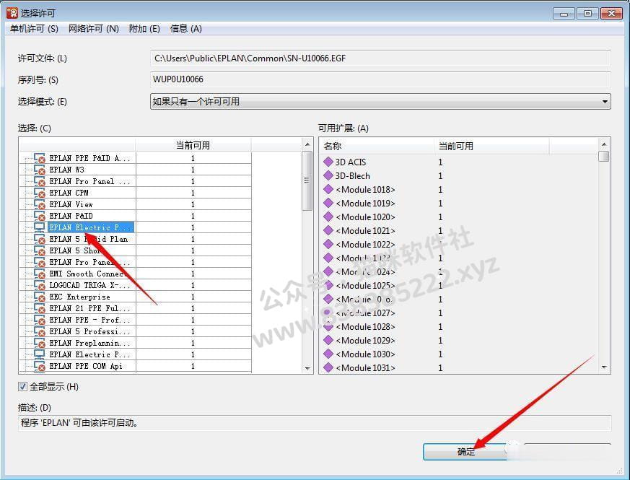Click the 描述 text box
The image size is (630, 480).
(315, 423)
